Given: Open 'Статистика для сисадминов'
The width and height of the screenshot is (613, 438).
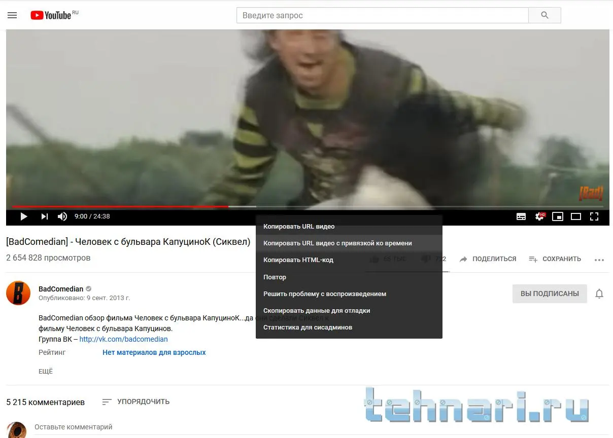Looking at the screenshot, I should pyautogui.click(x=349, y=327).
